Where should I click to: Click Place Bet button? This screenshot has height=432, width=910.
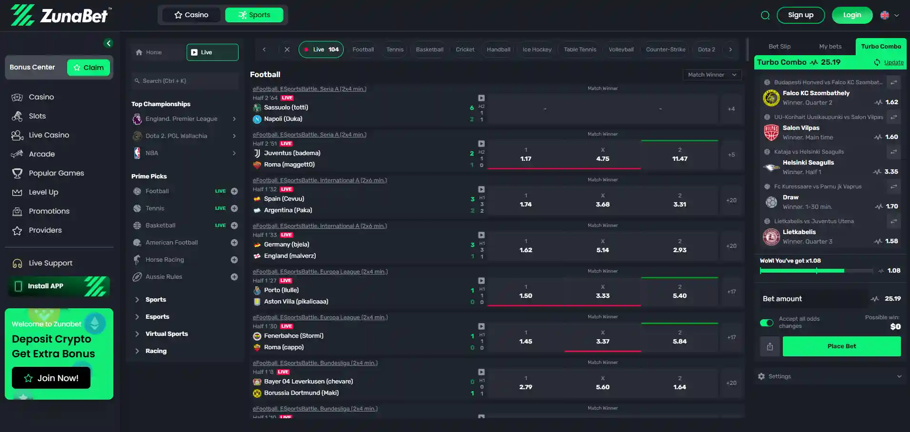(841, 346)
